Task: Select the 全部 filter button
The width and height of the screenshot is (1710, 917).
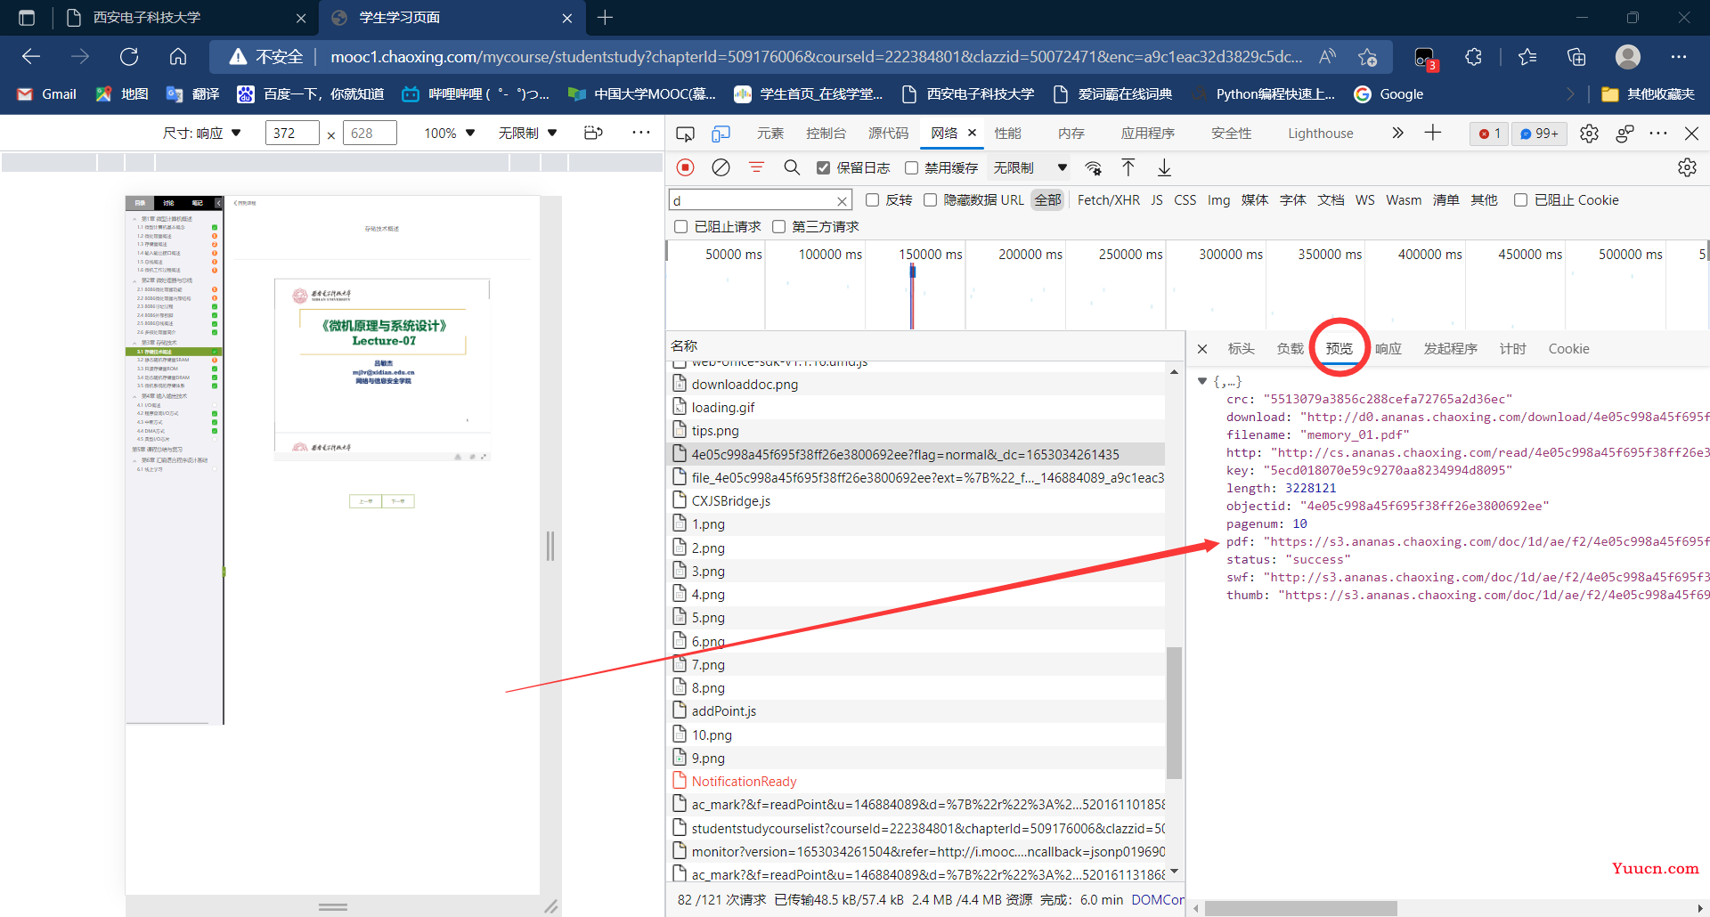Action: 1047,200
